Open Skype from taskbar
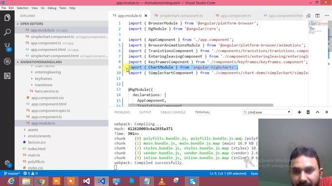This screenshot has height=186, width=332. [192, 181]
